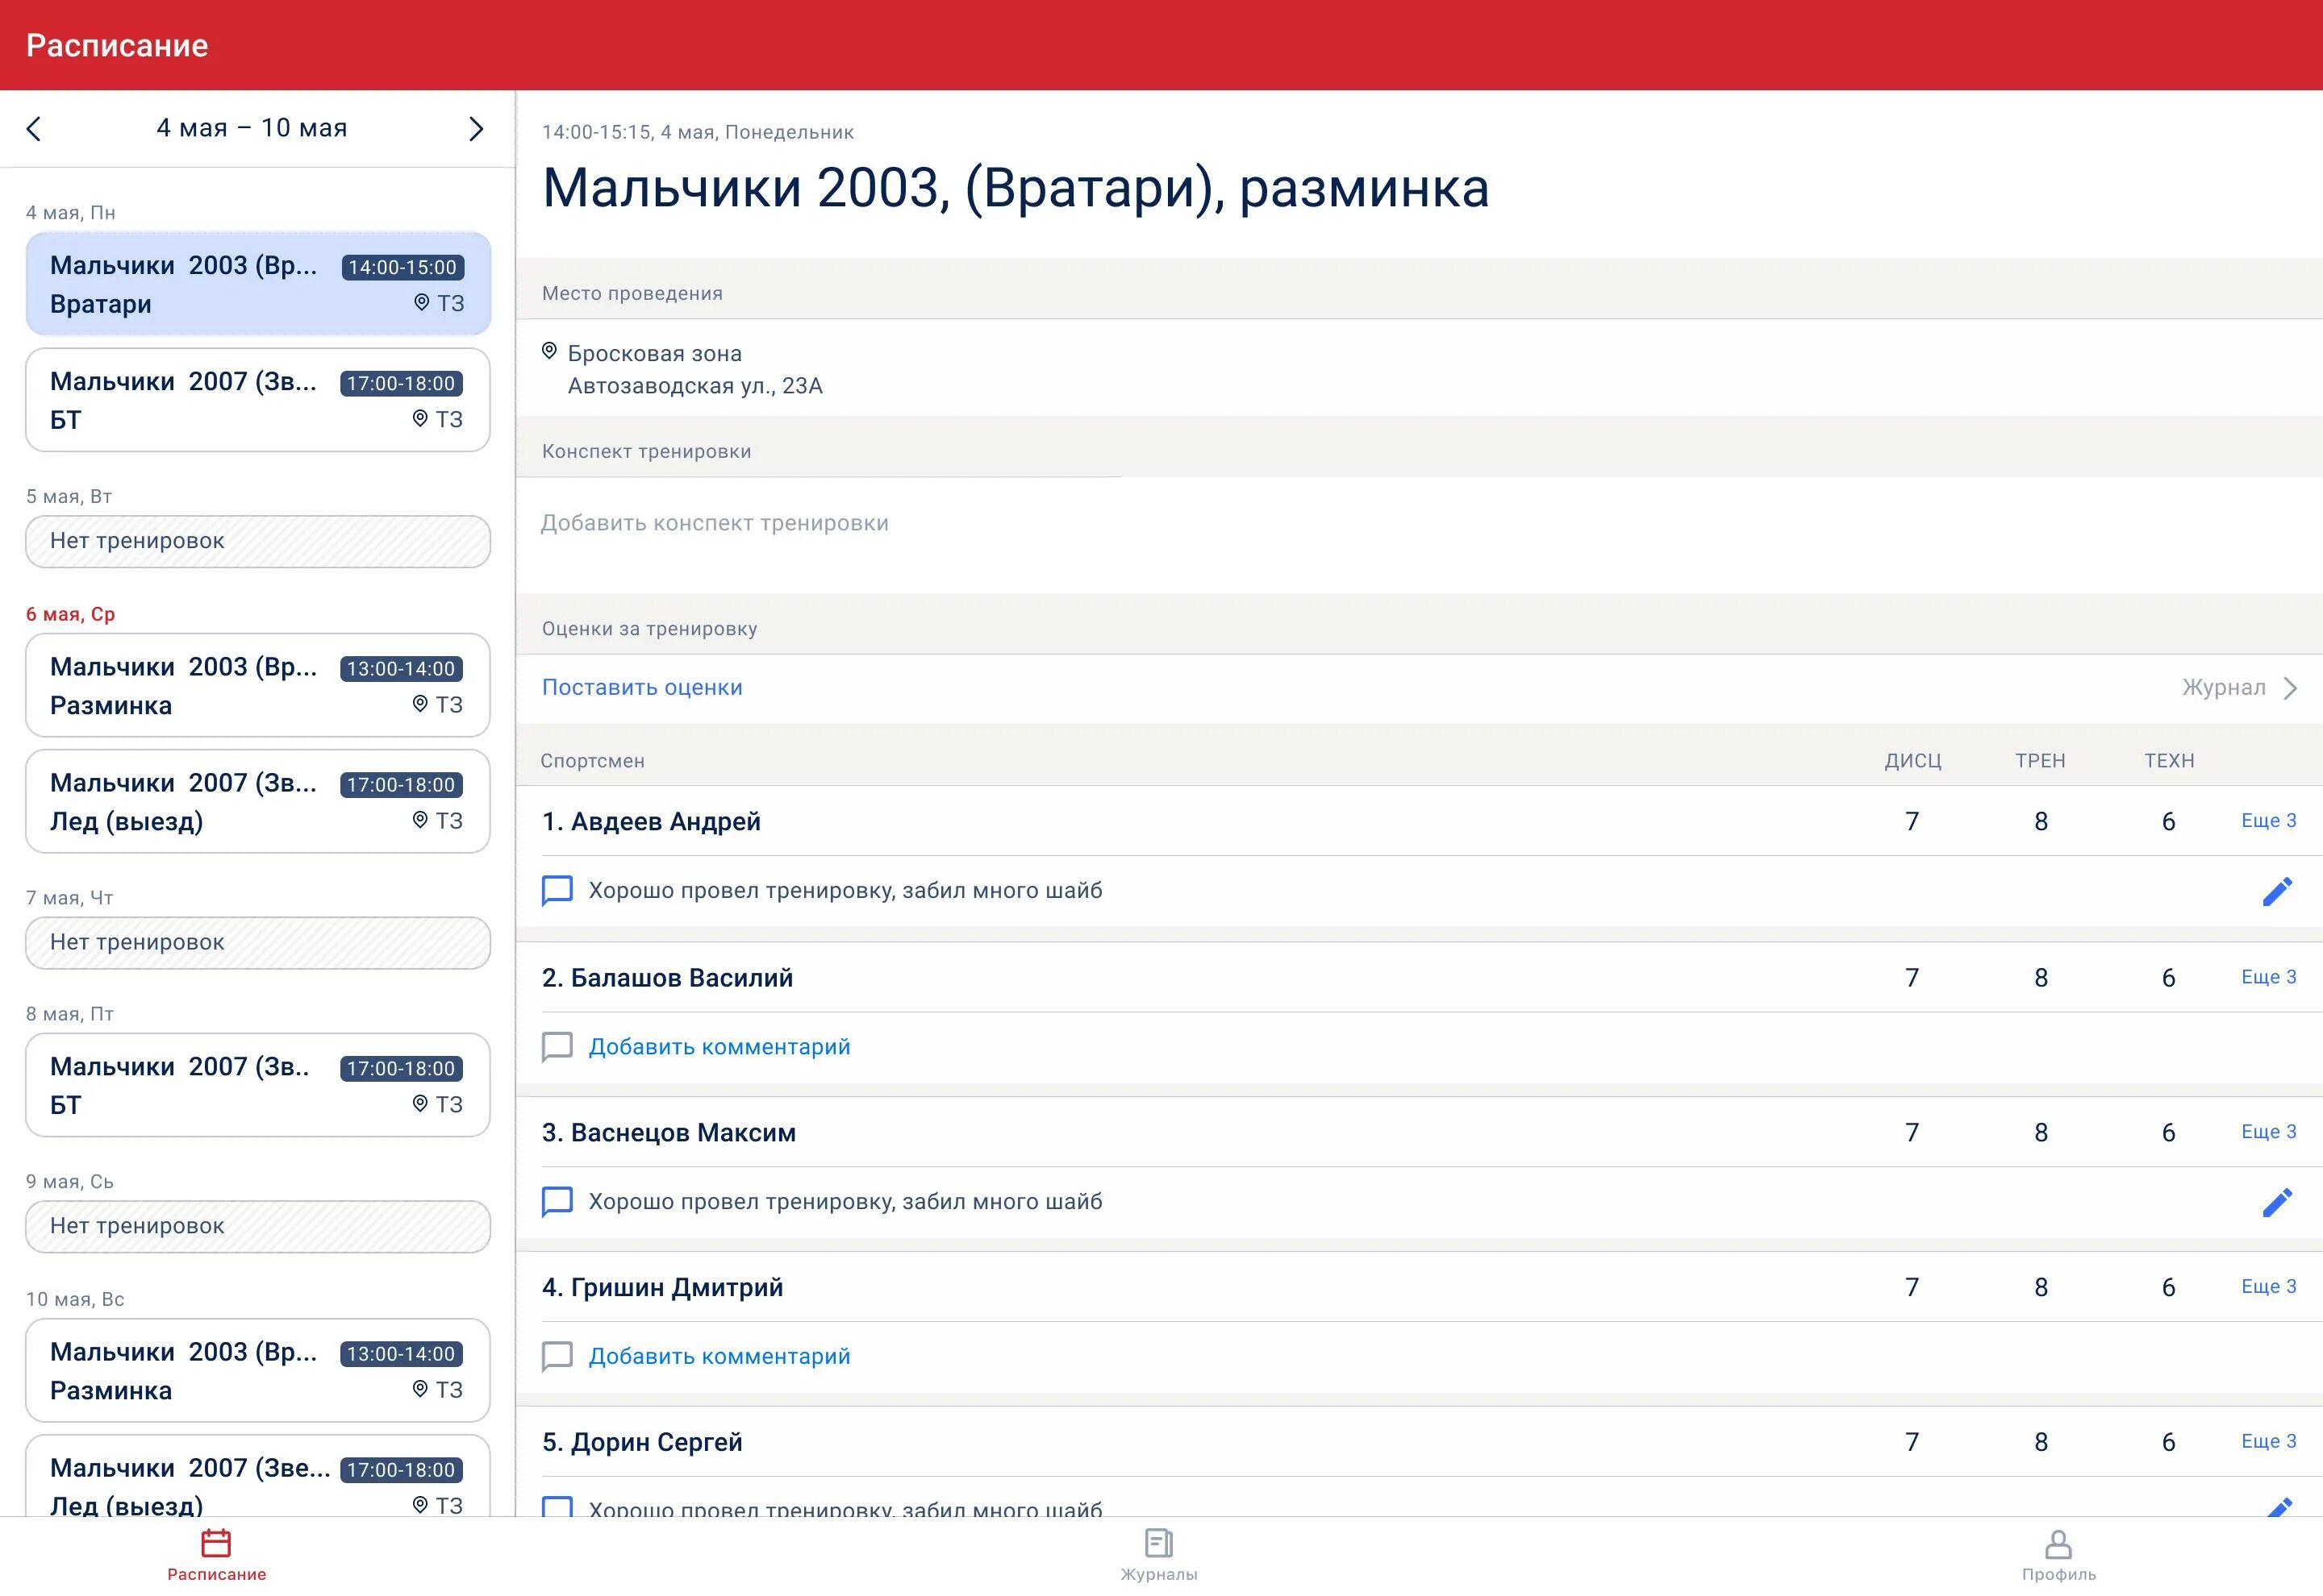2323x1596 pixels.
Task: Open Журналы tab icon in bottom bar
Action: click(1158, 1544)
